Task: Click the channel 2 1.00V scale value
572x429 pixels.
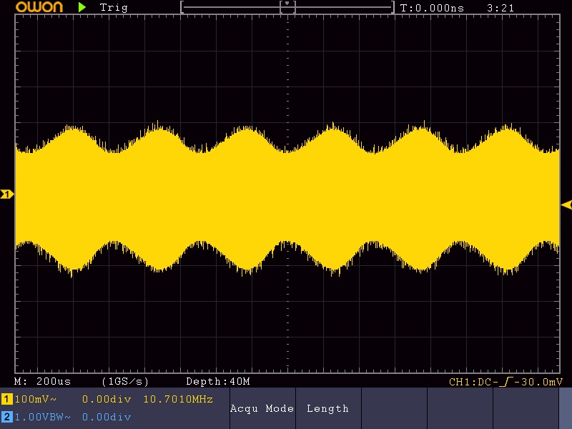Action: pos(33,417)
